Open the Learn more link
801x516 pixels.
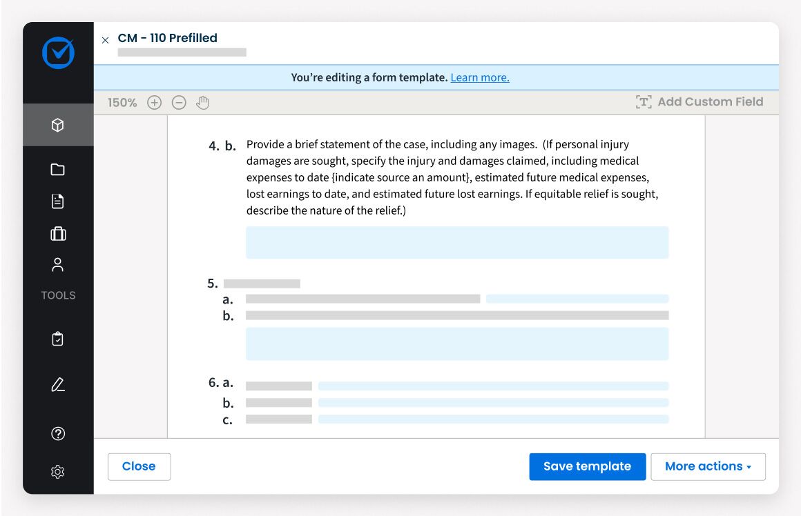click(x=479, y=77)
